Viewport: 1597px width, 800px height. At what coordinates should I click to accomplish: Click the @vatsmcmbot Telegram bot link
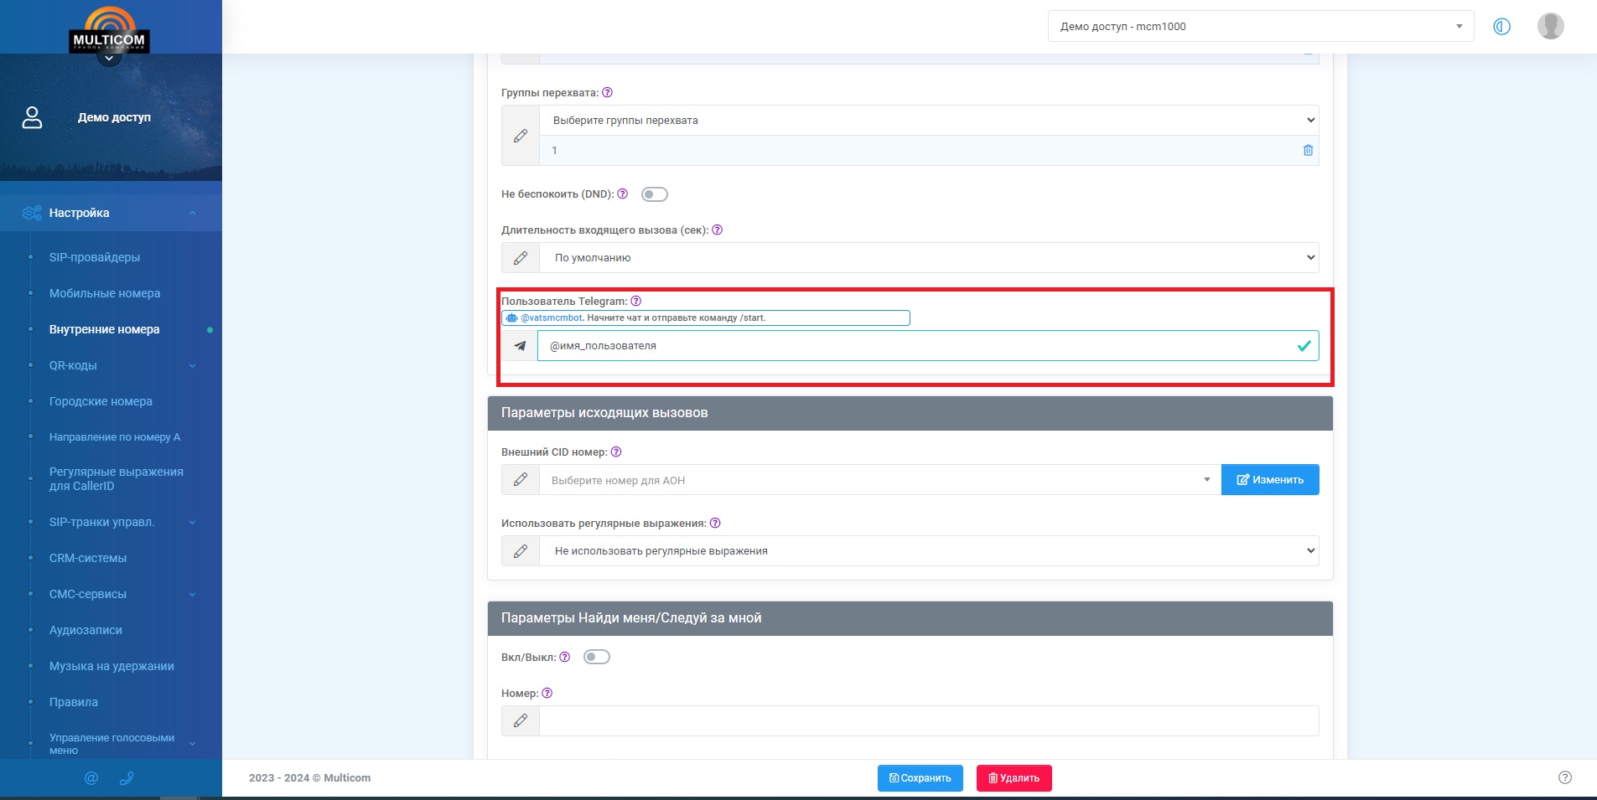click(551, 318)
